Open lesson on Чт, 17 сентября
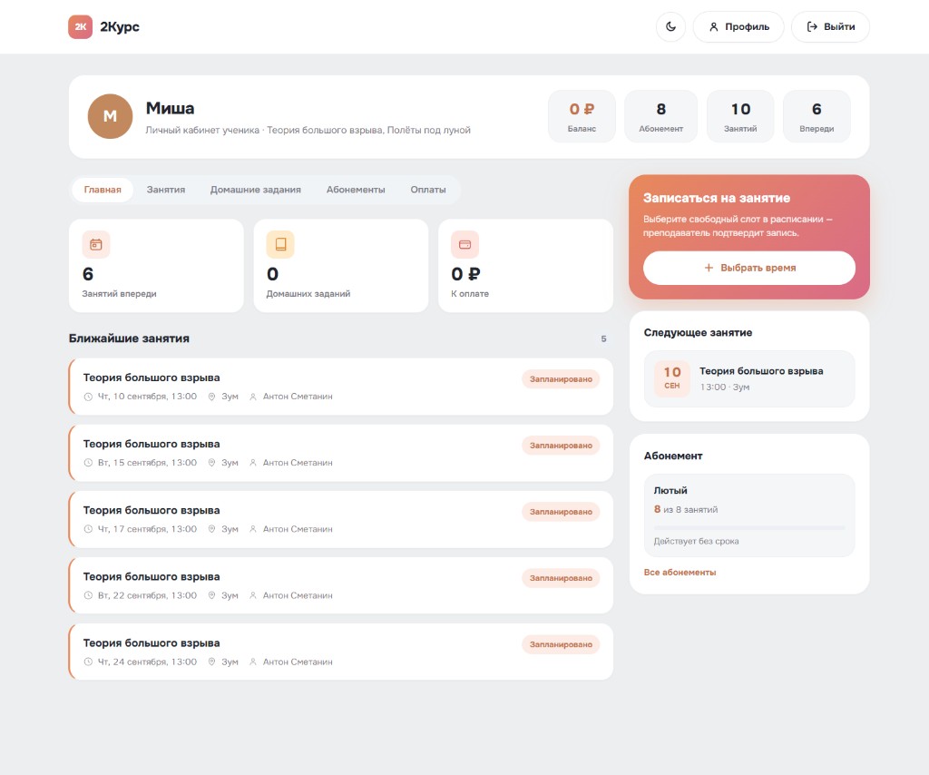929x775 pixels. click(x=341, y=519)
